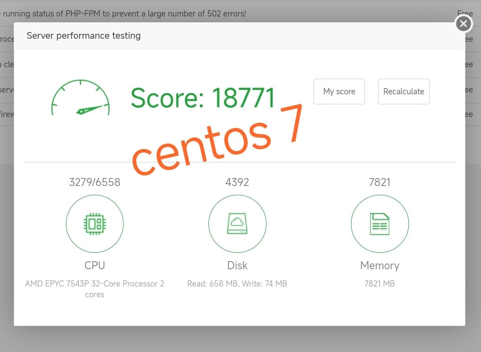Click the 7821 score above the Memory icon
This screenshot has height=352, width=481.
tap(380, 182)
